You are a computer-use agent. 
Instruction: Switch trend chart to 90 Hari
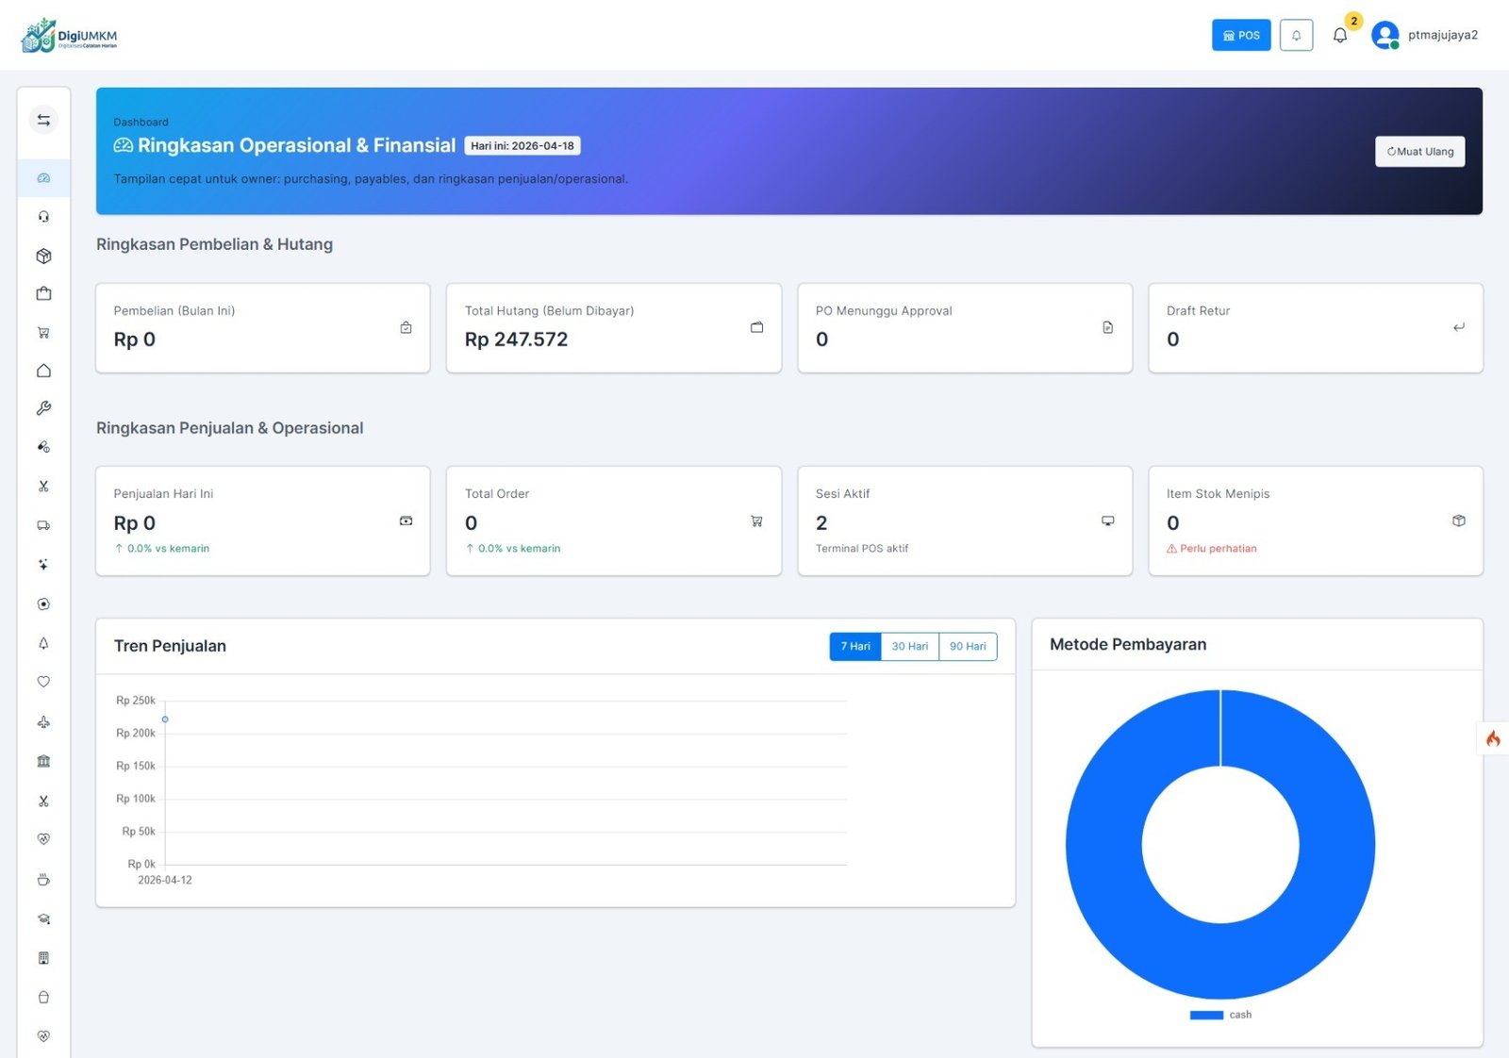point(968,646)
